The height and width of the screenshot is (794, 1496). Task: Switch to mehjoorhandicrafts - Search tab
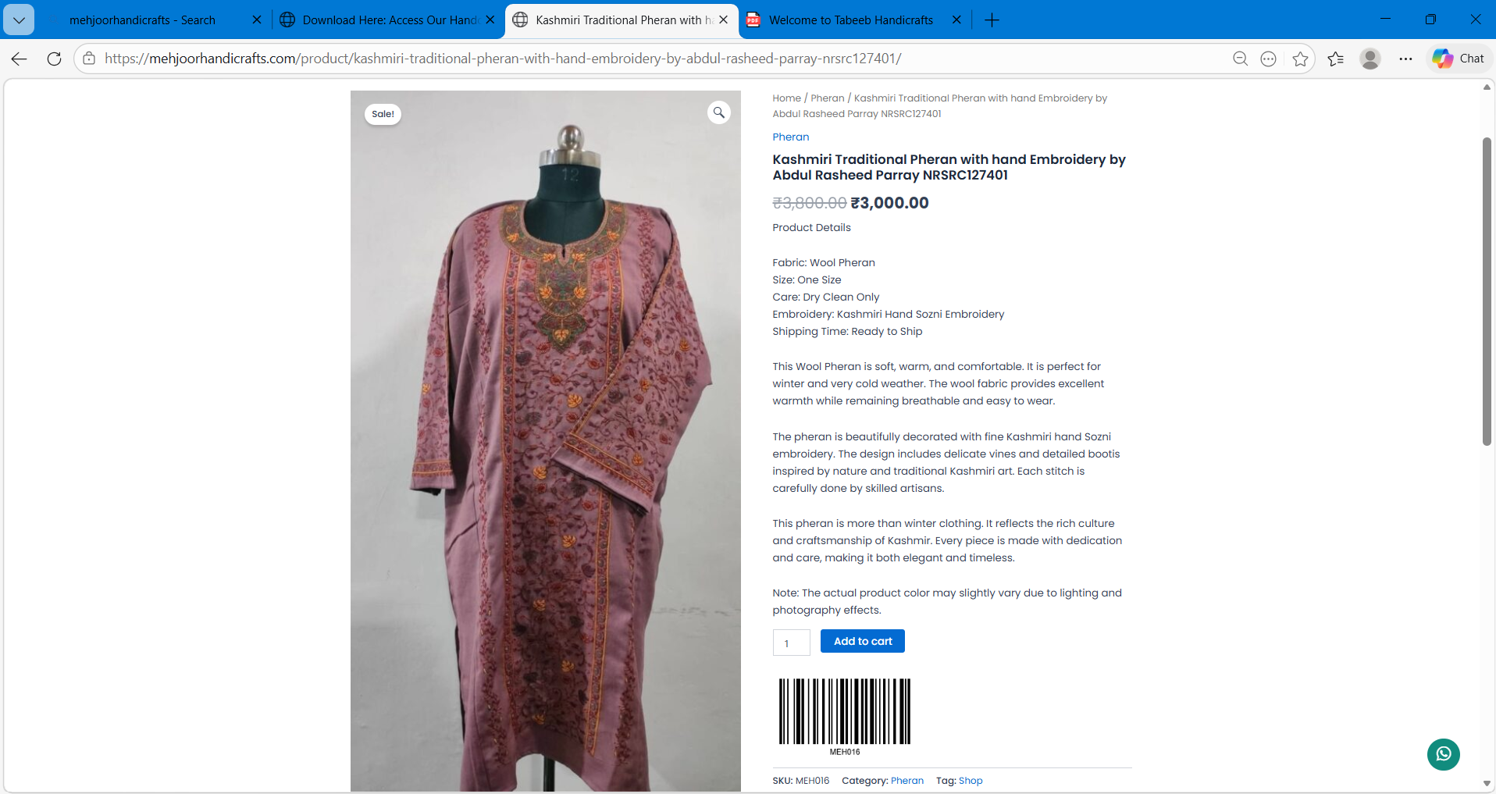[154, 20]
